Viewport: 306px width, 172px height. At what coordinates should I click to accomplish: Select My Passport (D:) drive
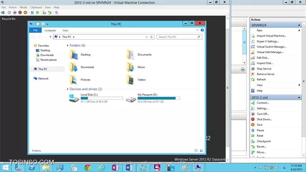(153, 98)
